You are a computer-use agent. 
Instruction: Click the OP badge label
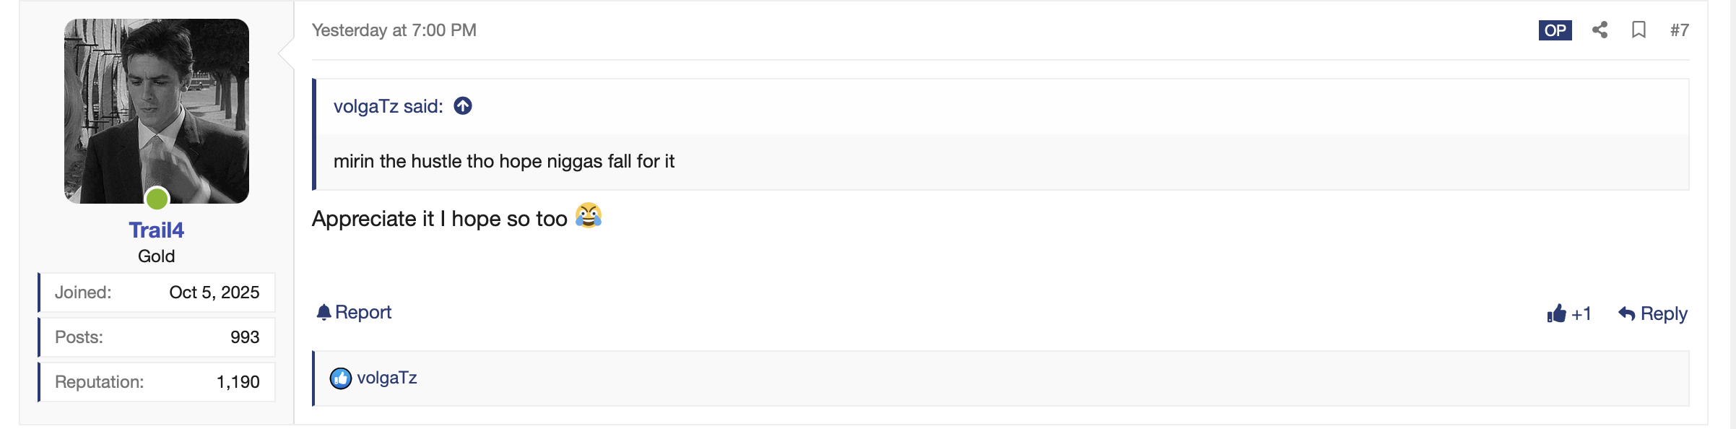(x=1555, y=30)
